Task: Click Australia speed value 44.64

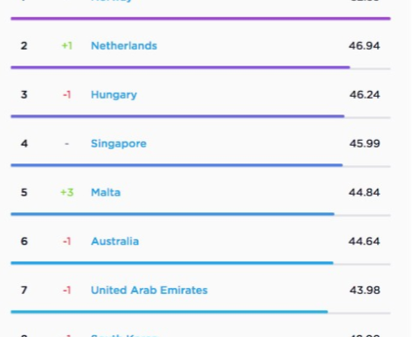Action: [364, 241]
